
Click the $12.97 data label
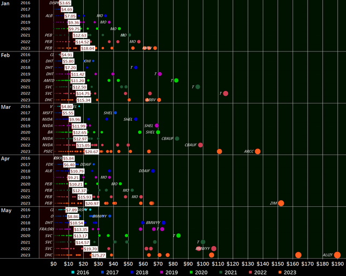tap(81, 139)
